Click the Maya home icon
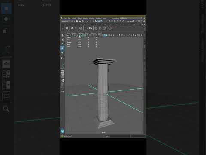The width and height of the screenshot is (206, 155). tap(62, 18)
